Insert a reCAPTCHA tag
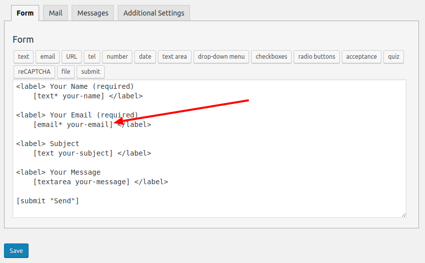Screen dimensions: 425x263 tap(34, 72)
